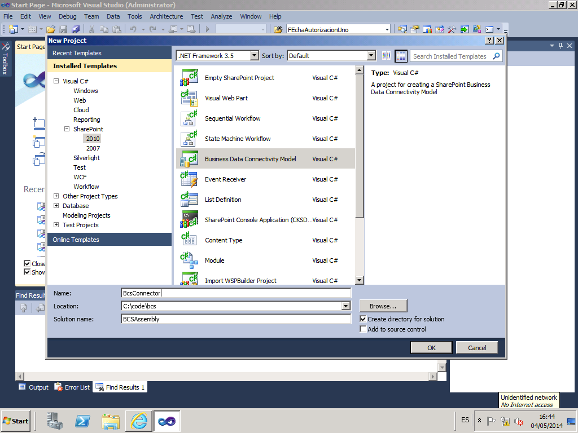Switch to small icons view in template list

tap(386, 56)
